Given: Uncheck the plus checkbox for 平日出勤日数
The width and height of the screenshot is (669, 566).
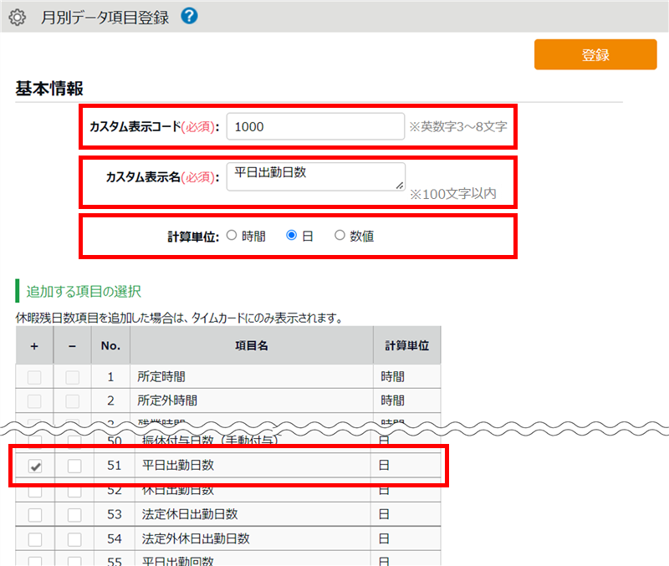Looking at the screenshot, I should click(x=34, y=466).
